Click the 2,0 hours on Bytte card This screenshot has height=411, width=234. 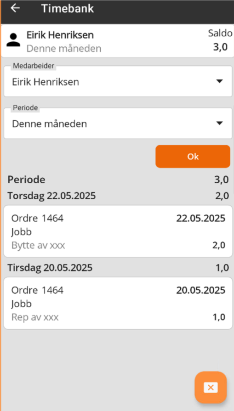[x=219, y=245]
